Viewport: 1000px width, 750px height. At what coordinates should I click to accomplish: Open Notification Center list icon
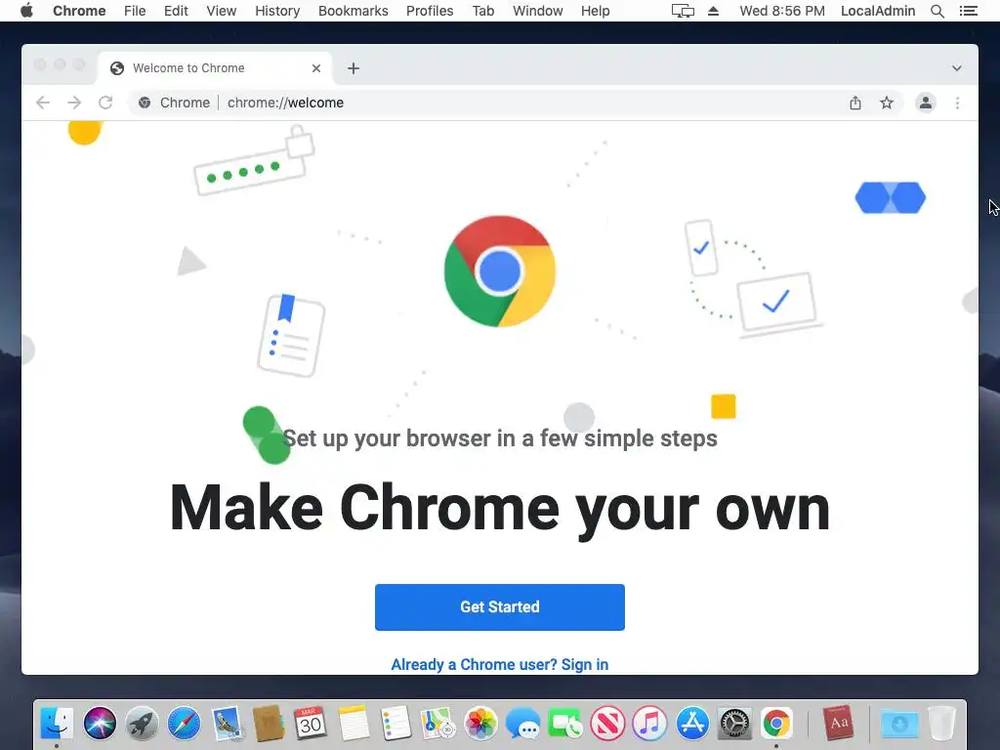(x=968, y=11)
